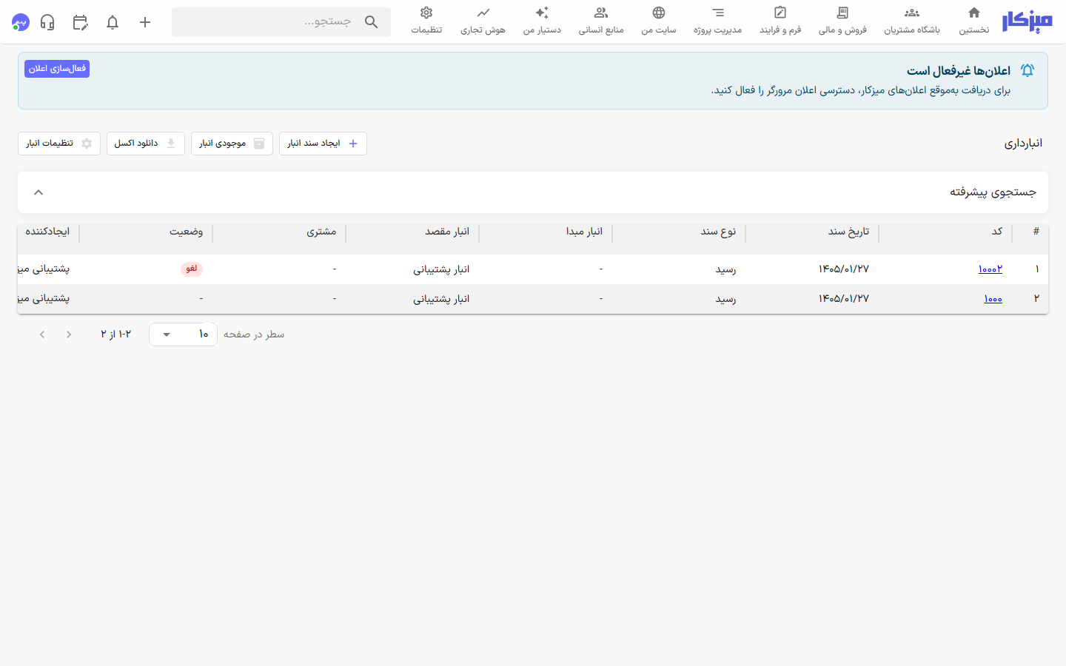The width and height of the screenshot is (1066, 666).
Task: Open تنظیمات انبار settings button
Action: pos(59,144)
